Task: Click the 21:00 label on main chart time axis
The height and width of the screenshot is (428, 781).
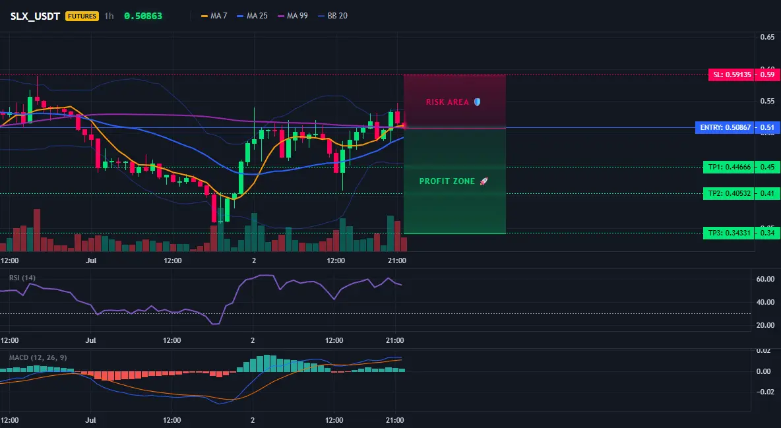Action: pos(396,260)
